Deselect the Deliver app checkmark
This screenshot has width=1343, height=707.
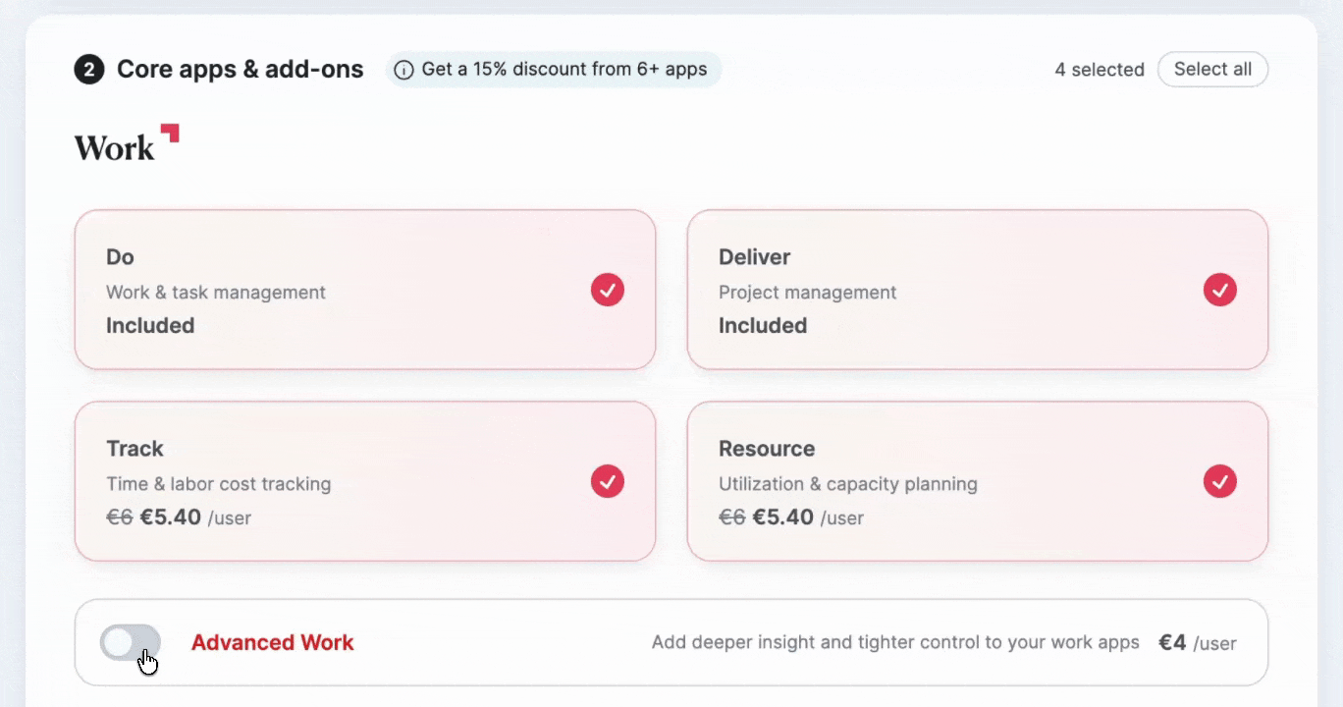coord(1220,290)
